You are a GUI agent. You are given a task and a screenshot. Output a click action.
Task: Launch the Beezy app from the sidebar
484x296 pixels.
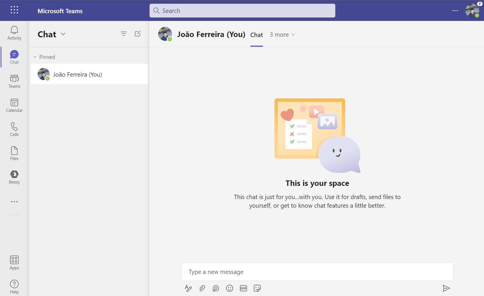pos(14,177)
